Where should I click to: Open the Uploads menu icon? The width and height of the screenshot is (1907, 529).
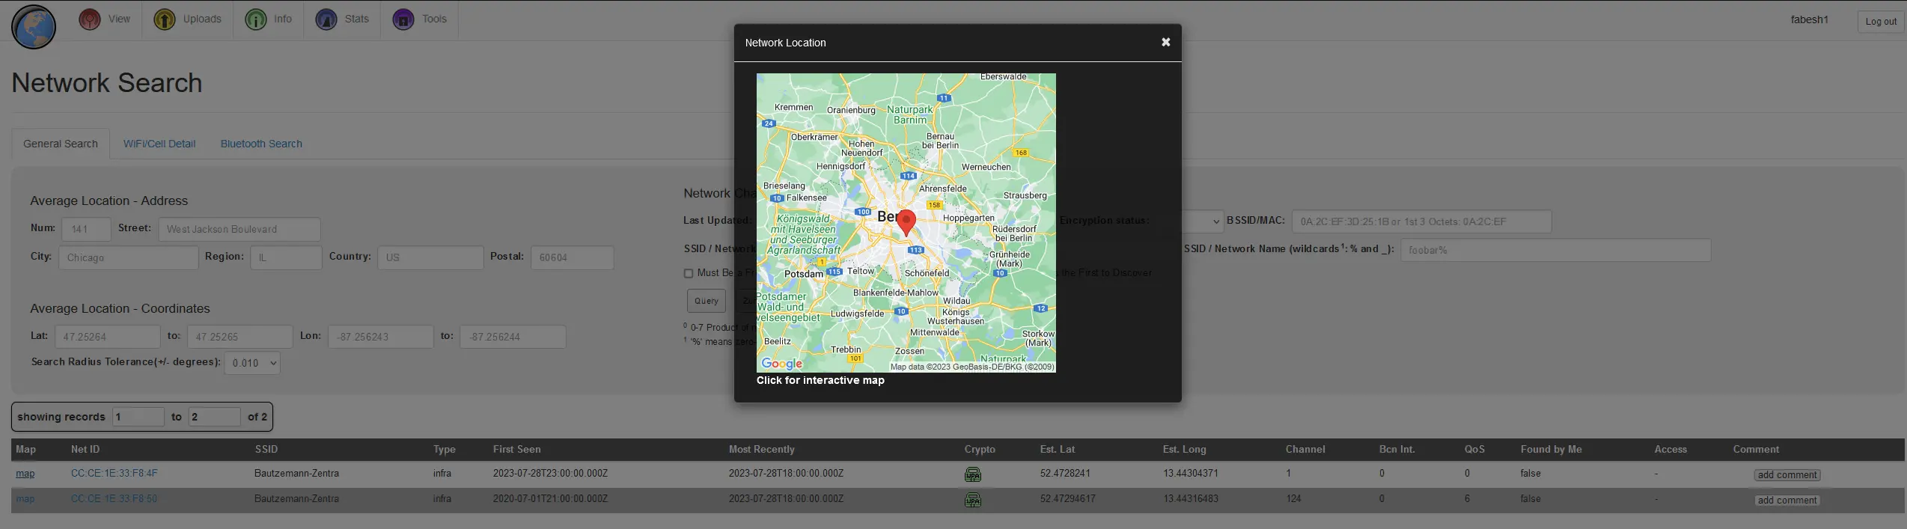tap(165, 19)
